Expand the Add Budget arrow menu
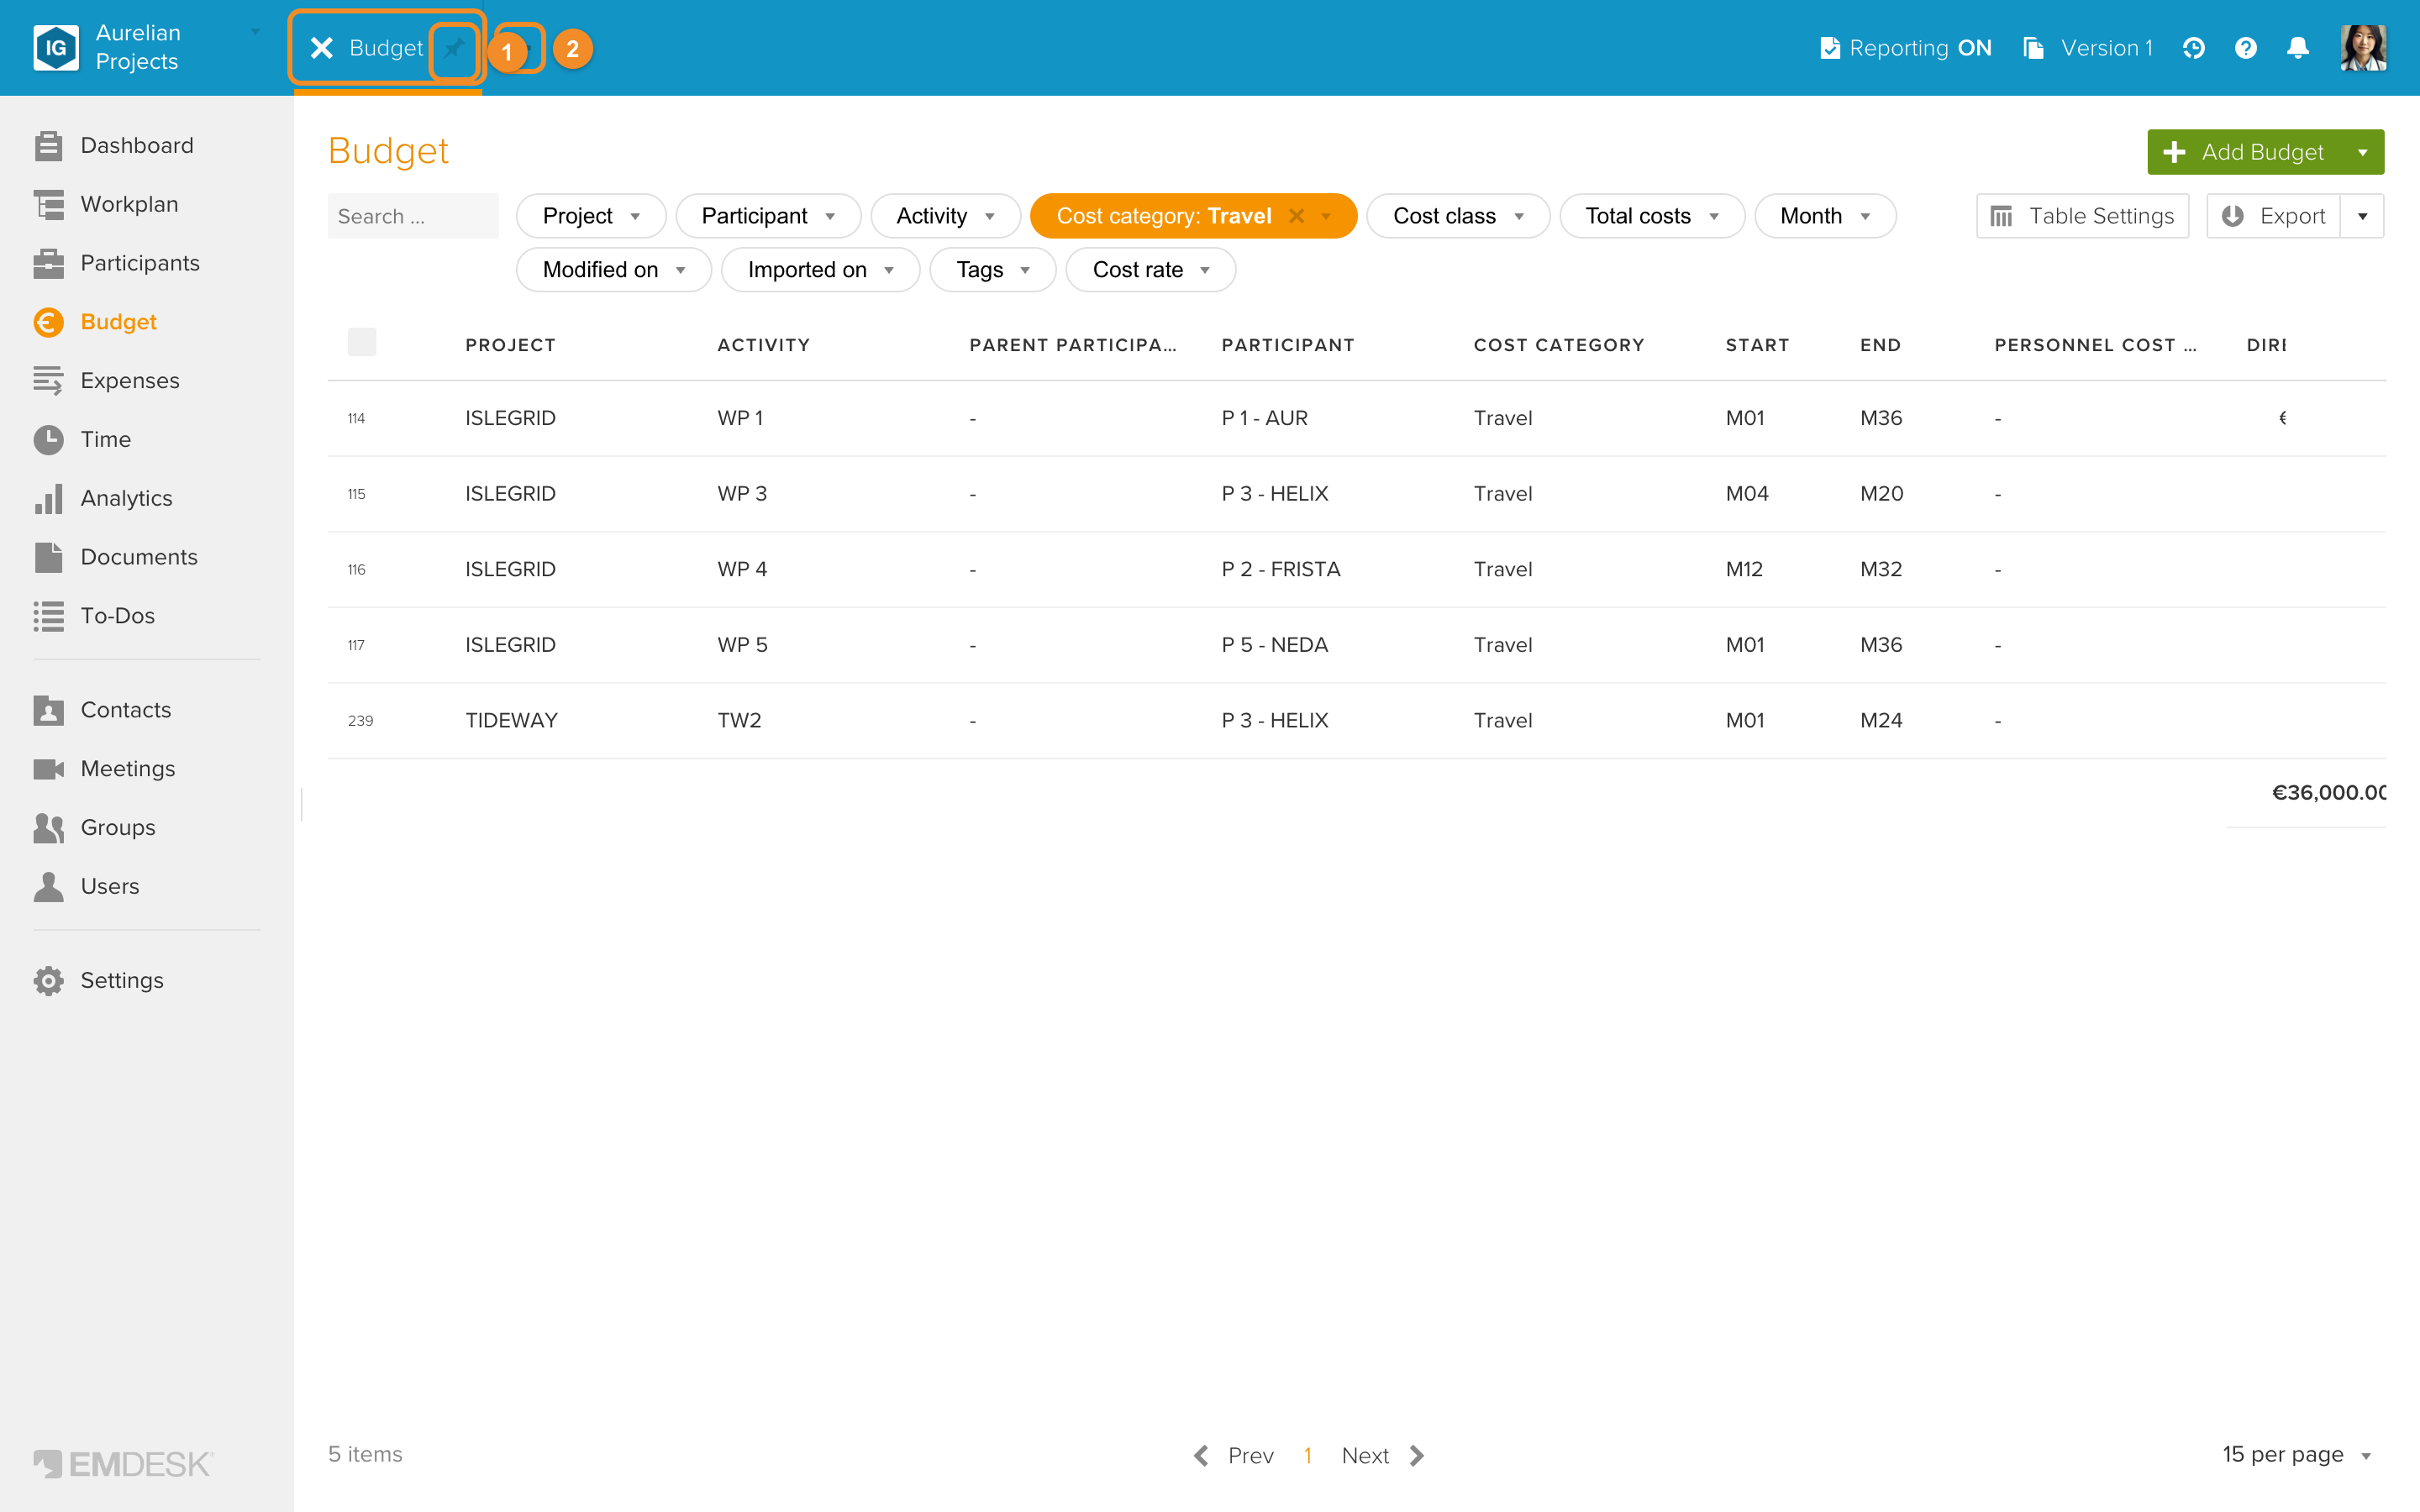The height and width of the screenshot is (1512, 2420). coord(2362,152)
